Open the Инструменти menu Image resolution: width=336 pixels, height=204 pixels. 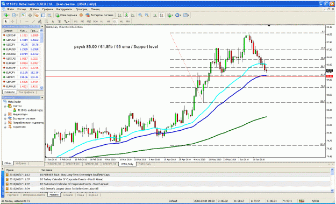pos(64,9)
